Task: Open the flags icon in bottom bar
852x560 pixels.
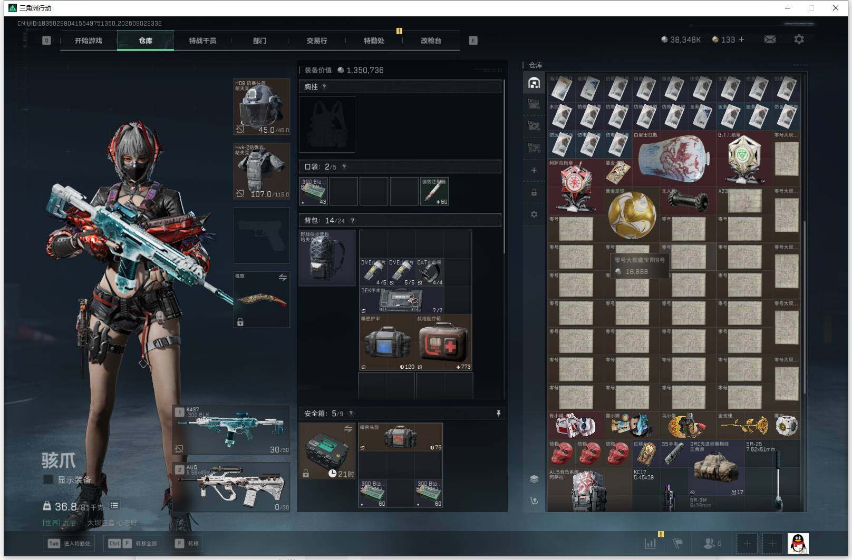Action: (678, 543)
